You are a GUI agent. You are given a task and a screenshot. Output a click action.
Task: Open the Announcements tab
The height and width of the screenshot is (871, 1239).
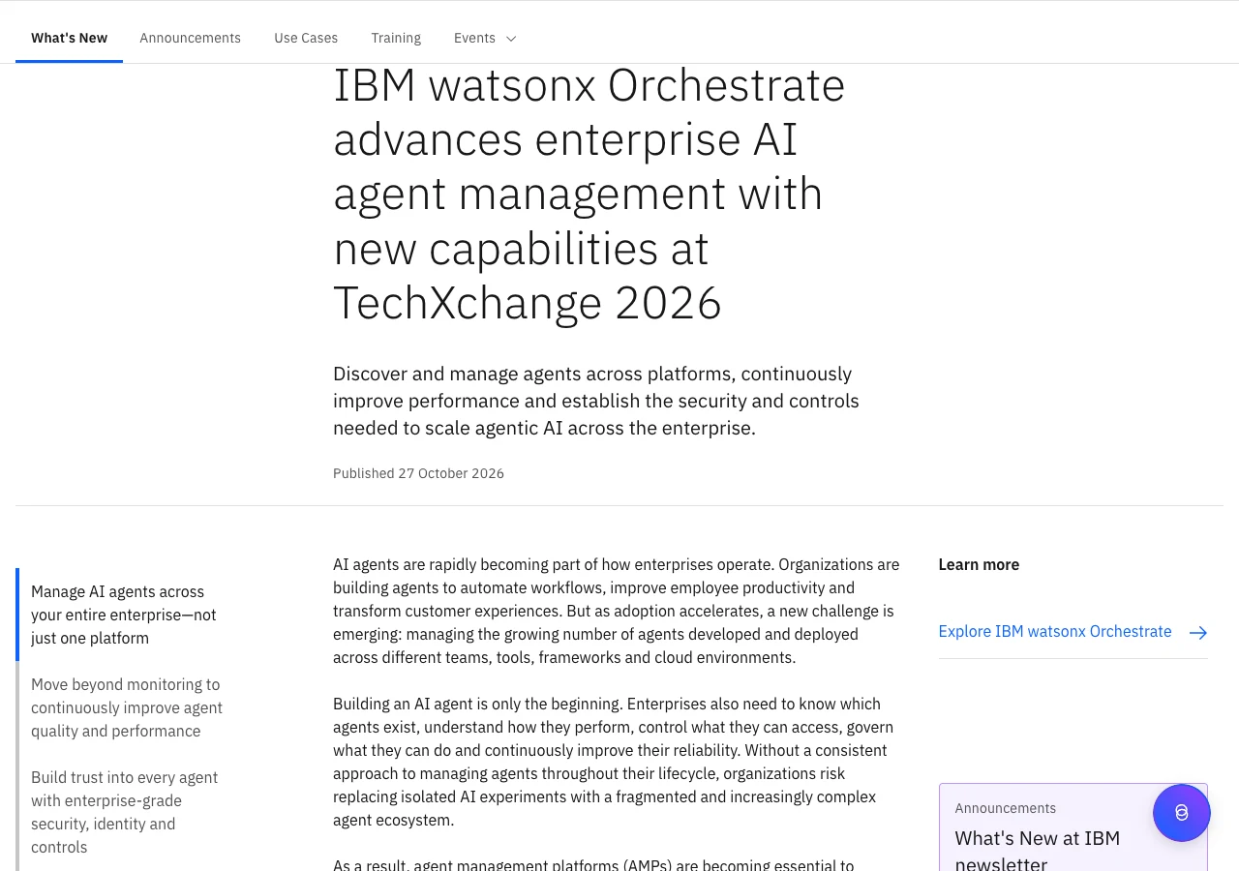pos(190,38)
